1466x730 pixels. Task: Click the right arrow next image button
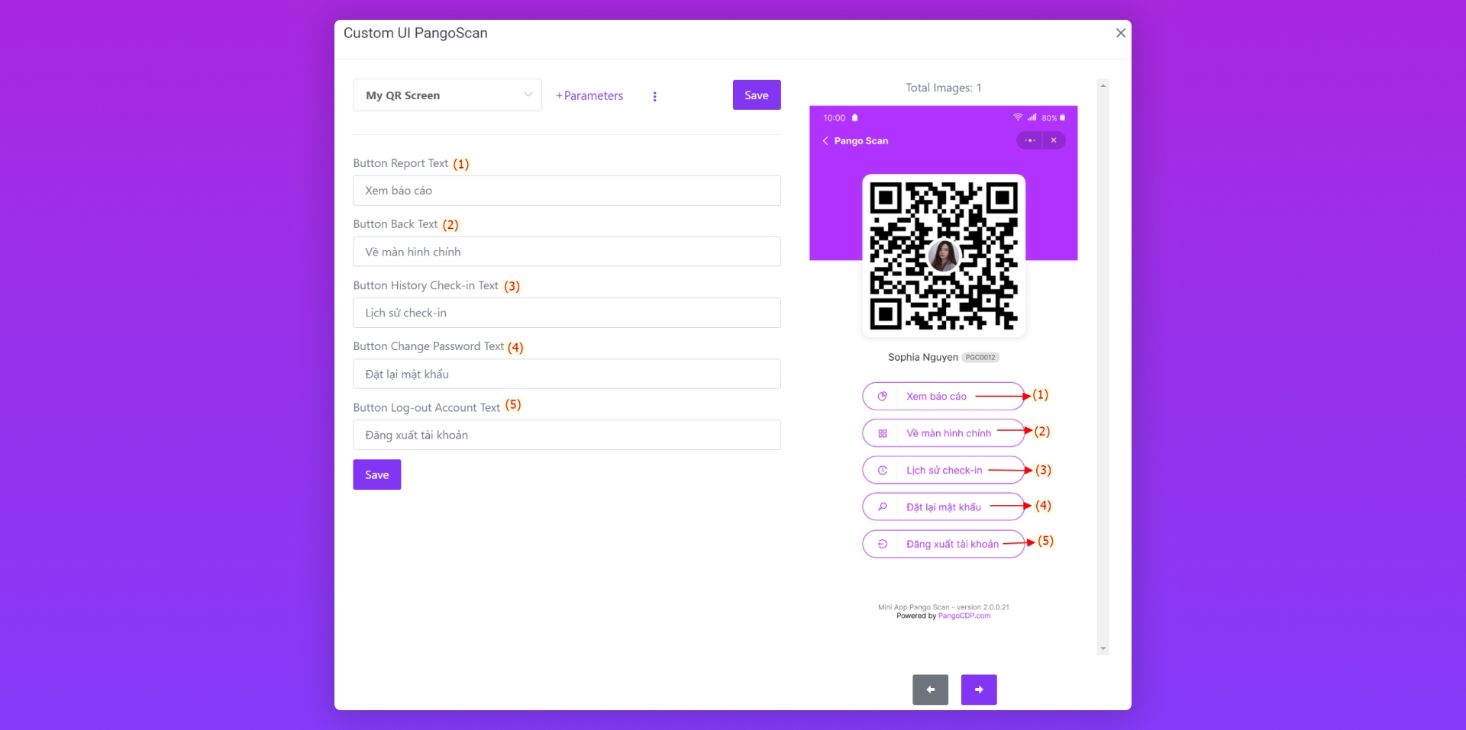coord(978,690)
